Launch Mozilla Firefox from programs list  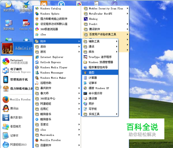click(57, 140)
